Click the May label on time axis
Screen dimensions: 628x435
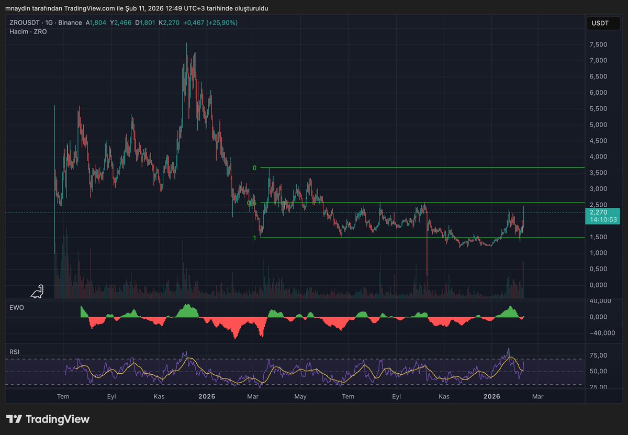300,397
